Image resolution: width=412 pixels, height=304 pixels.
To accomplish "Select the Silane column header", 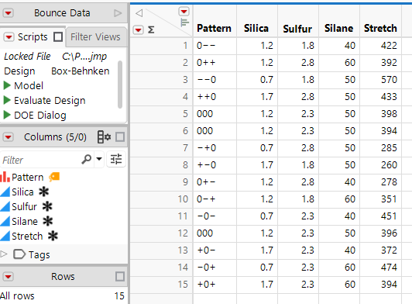I will point(339,28).
